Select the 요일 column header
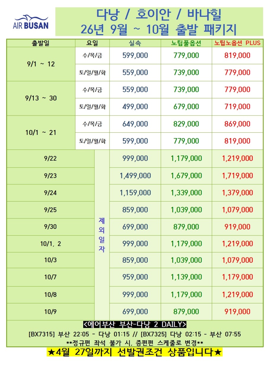Screen dimensions: 268x380 tap(92, 43)
